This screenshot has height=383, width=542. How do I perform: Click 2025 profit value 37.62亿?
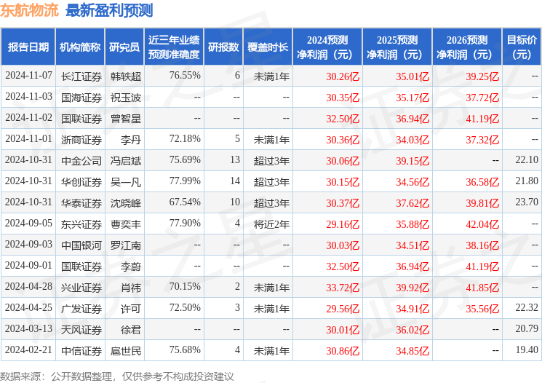413,203
